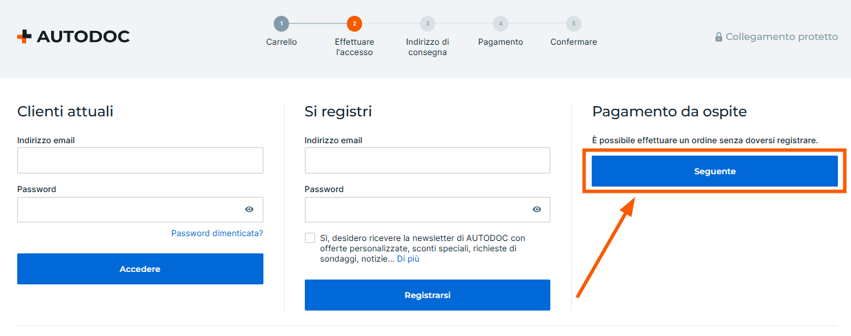This screenshot has width=851, height=336.
Task: Click step 3 Indirizzo di consegna circle
Action: (x=428, y=23)
